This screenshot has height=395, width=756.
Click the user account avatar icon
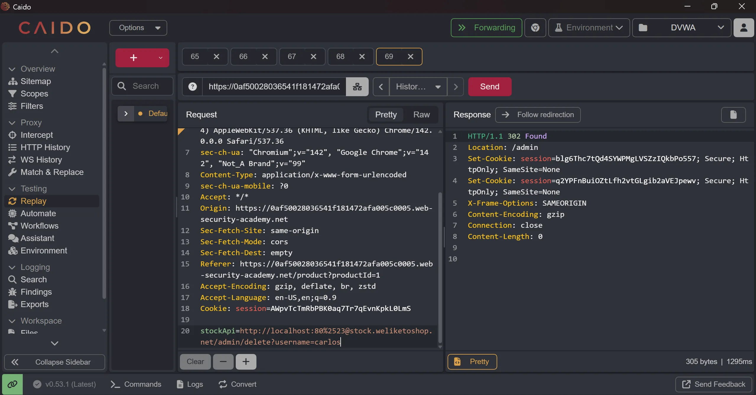pos(744,28)
